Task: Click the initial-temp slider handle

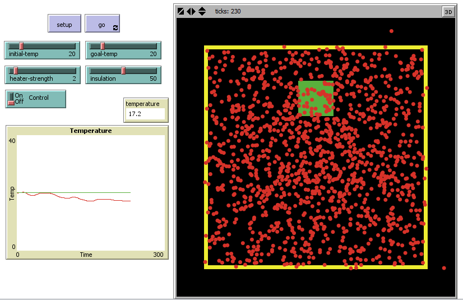Action: pyautogui.click(x=21, y=46)
